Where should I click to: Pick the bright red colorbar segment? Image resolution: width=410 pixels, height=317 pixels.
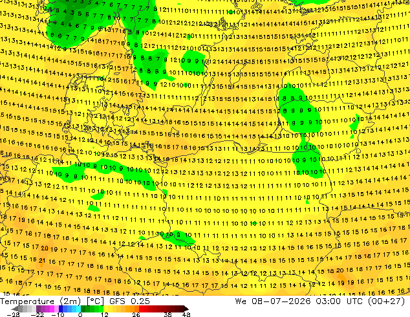coord(141,309)
